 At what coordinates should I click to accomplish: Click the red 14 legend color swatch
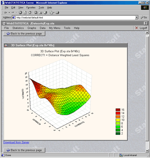[118, 113]
